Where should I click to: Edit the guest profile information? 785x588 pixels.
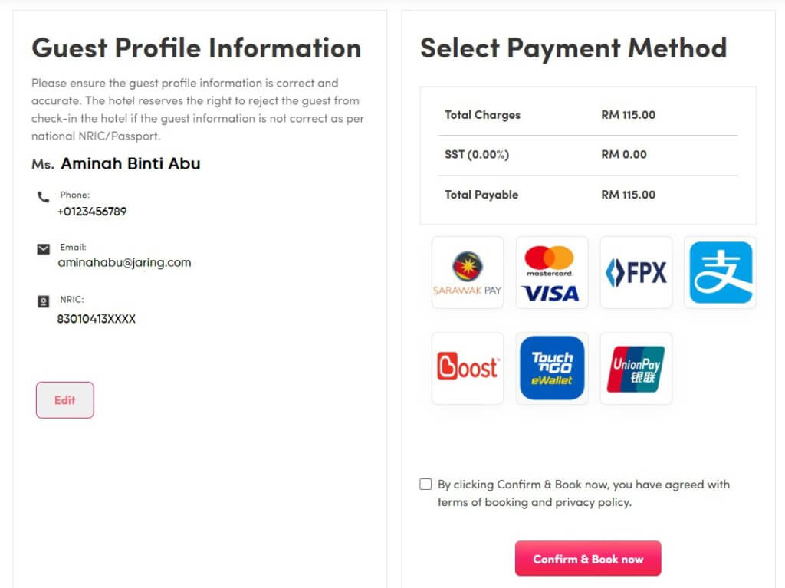pos(65,400)
